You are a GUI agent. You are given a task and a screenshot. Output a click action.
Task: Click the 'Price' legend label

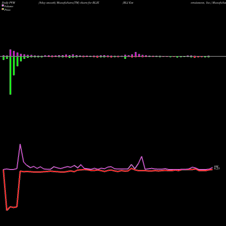click(7, 10)
